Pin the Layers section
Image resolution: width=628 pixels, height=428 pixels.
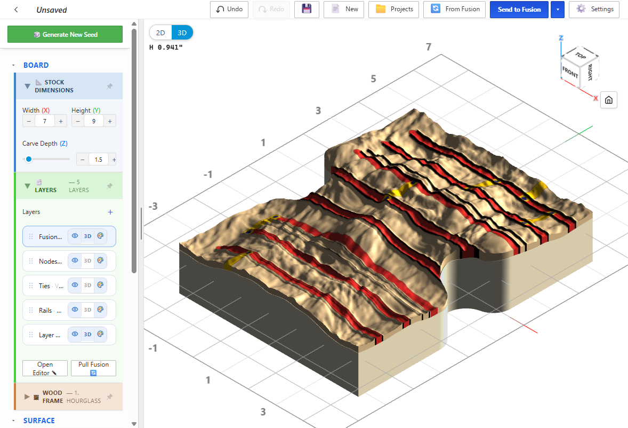point(110,186)
